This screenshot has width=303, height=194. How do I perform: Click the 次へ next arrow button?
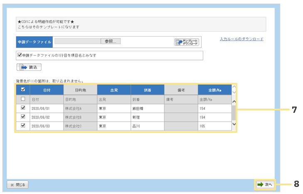coord(265,184)
